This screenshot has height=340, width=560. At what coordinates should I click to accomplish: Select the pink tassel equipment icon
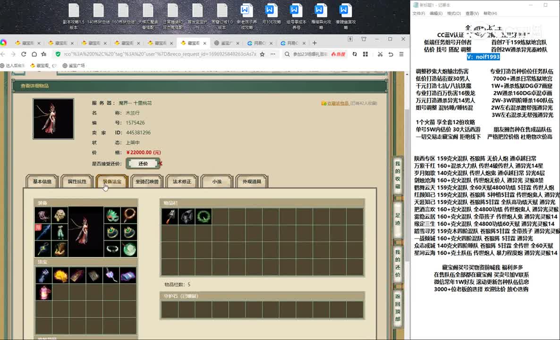(43, 215)
